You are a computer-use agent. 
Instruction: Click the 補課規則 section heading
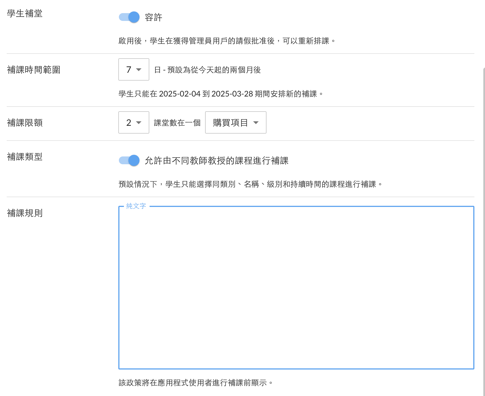click(25, 213)
